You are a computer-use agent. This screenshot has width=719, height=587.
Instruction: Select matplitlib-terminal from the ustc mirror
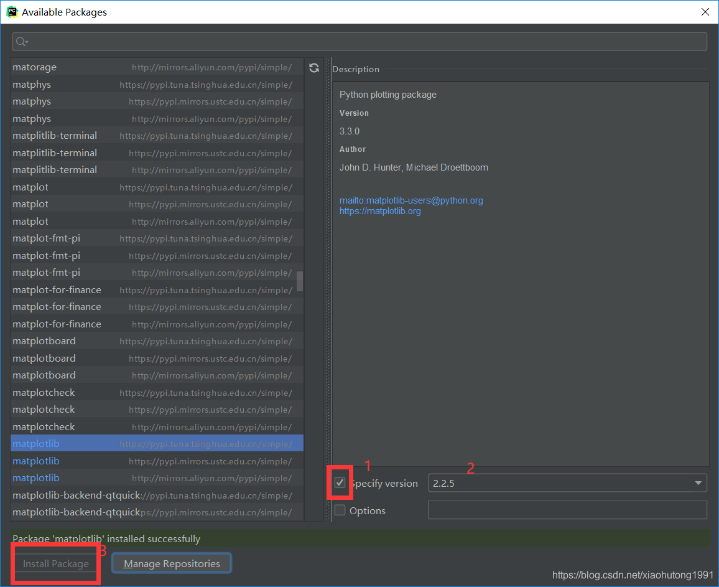tap(157, 153)
